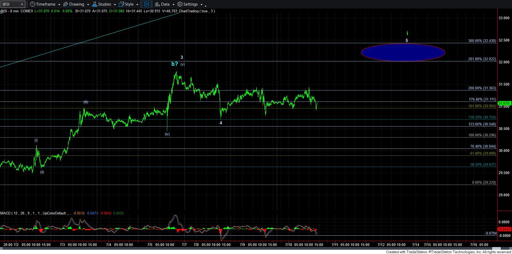
Task: Expand the Data dropdown arrow
Action: [x=173, y=5]
